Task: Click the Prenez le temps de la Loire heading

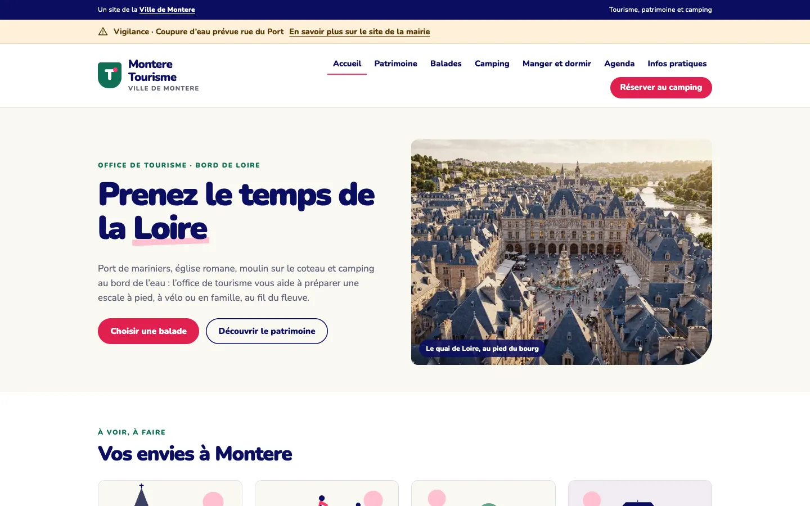Action: (x=236, y=211)
